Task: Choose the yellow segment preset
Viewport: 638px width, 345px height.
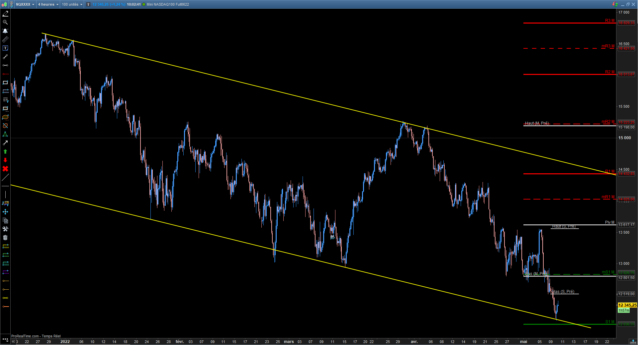Action: pyautogui.click(x=5, y=298)
